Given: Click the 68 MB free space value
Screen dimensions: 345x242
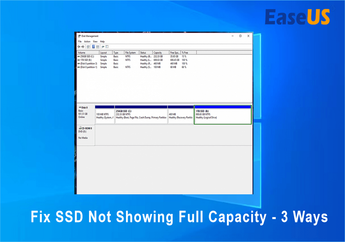Looking at the screenshot, I should 173,67.
